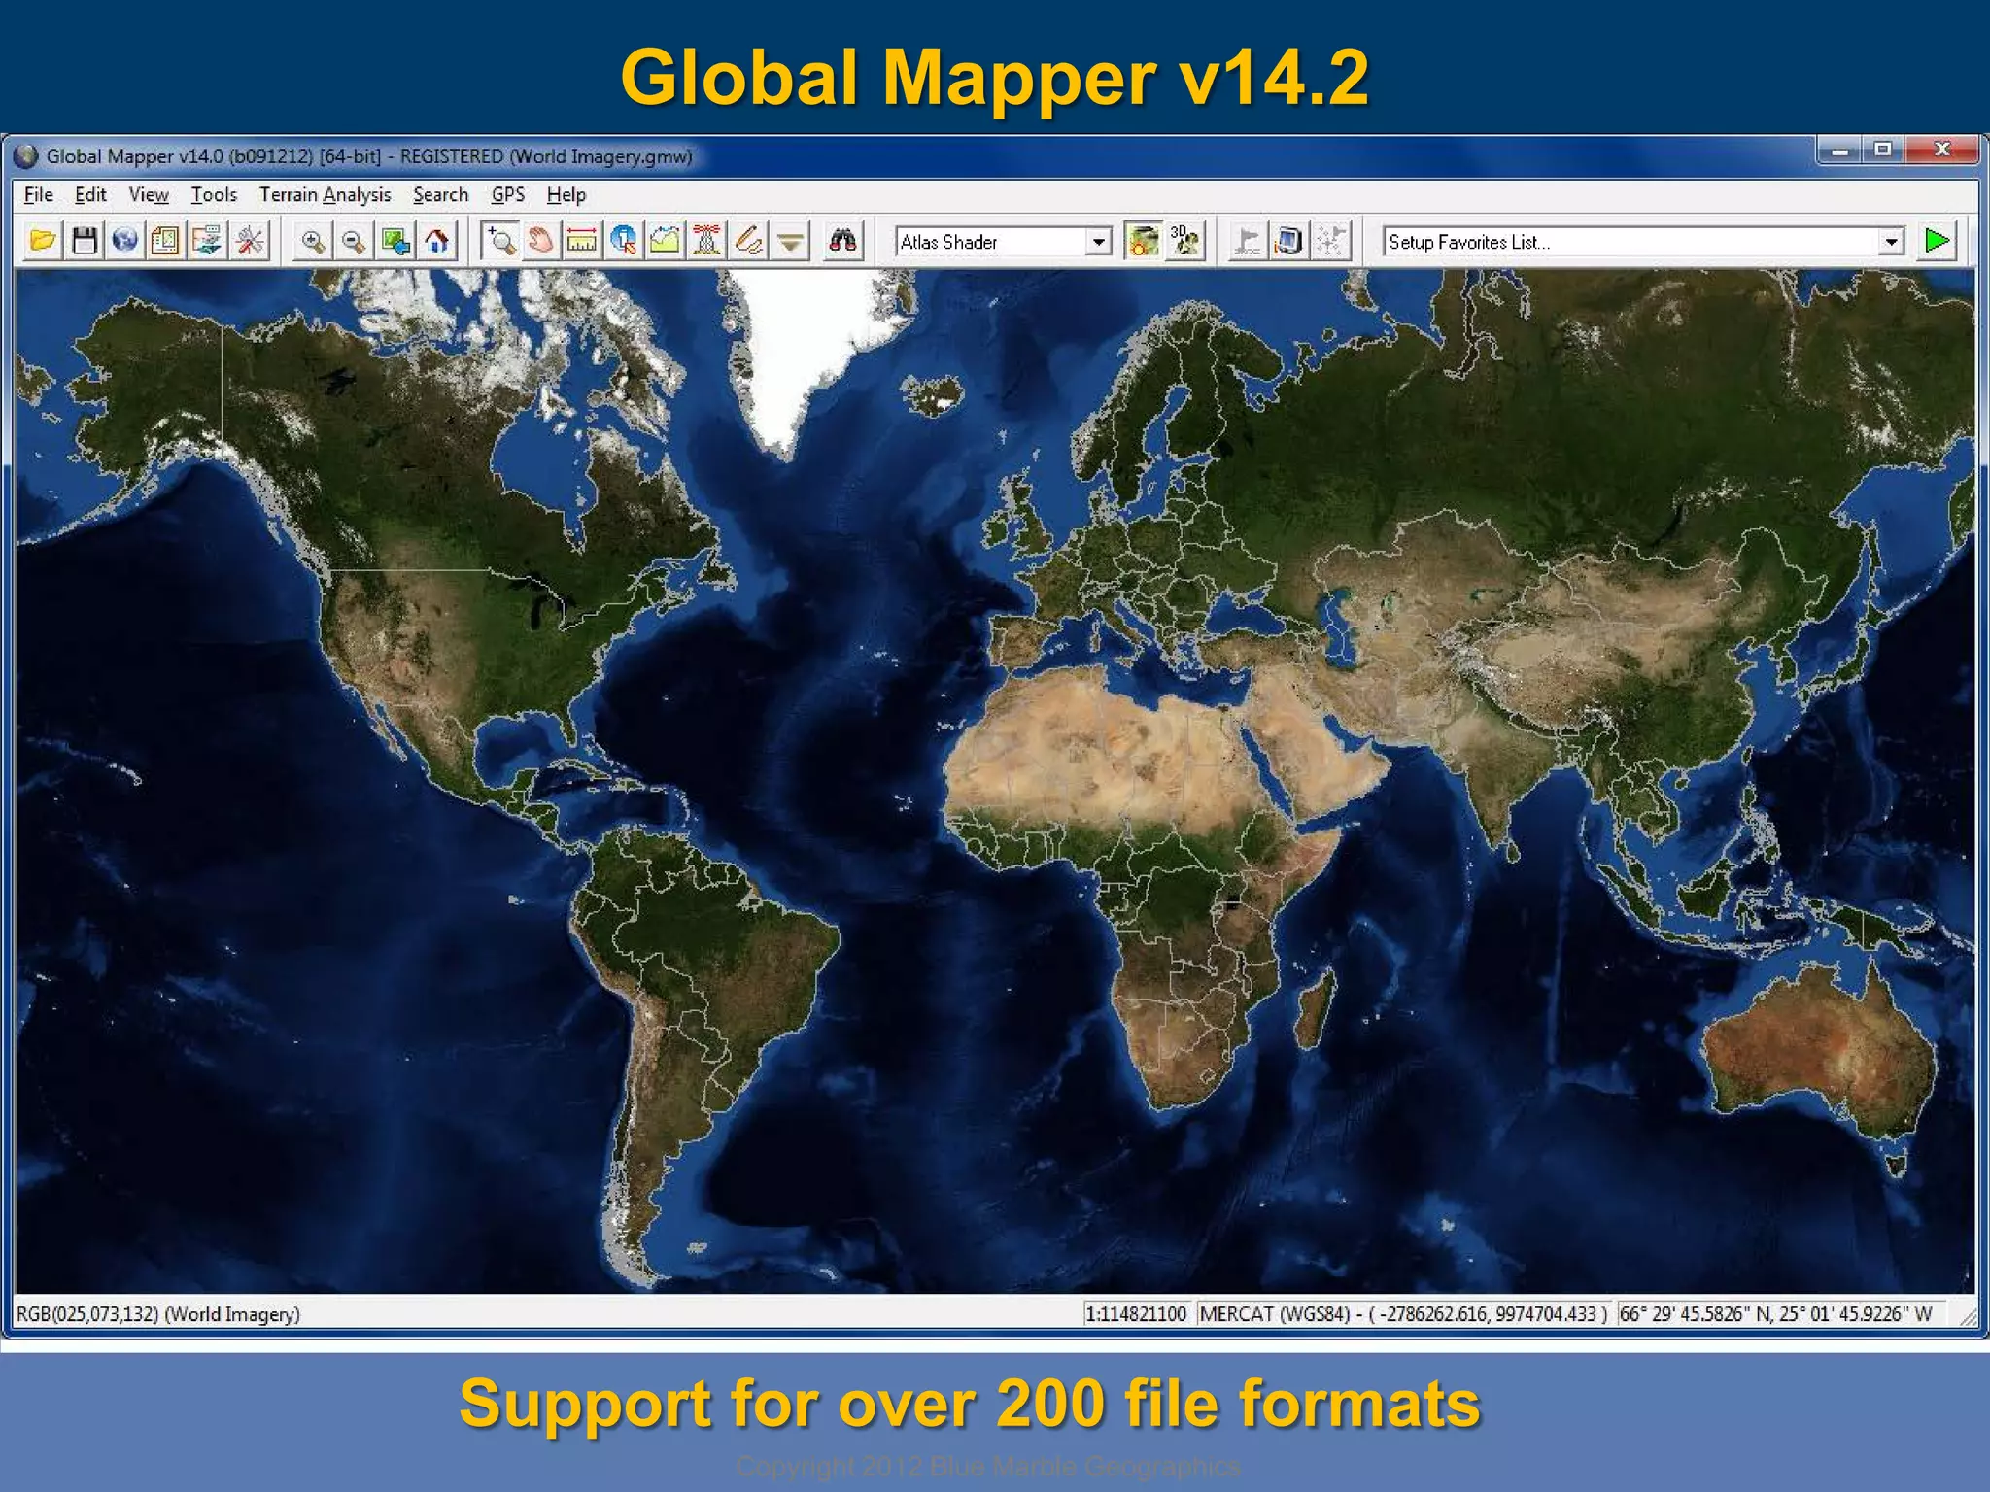Run the selected favorite with green play button
This screenshot has height=1492, width=1990.
click(1938, 241)
